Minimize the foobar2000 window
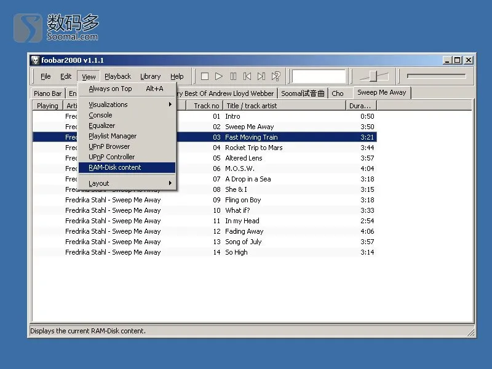Image resolution: width=492 pixels, height=369 pixels. (447, 60)
